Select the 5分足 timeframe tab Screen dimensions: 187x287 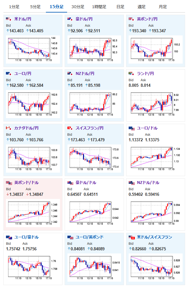click(35, 7)
